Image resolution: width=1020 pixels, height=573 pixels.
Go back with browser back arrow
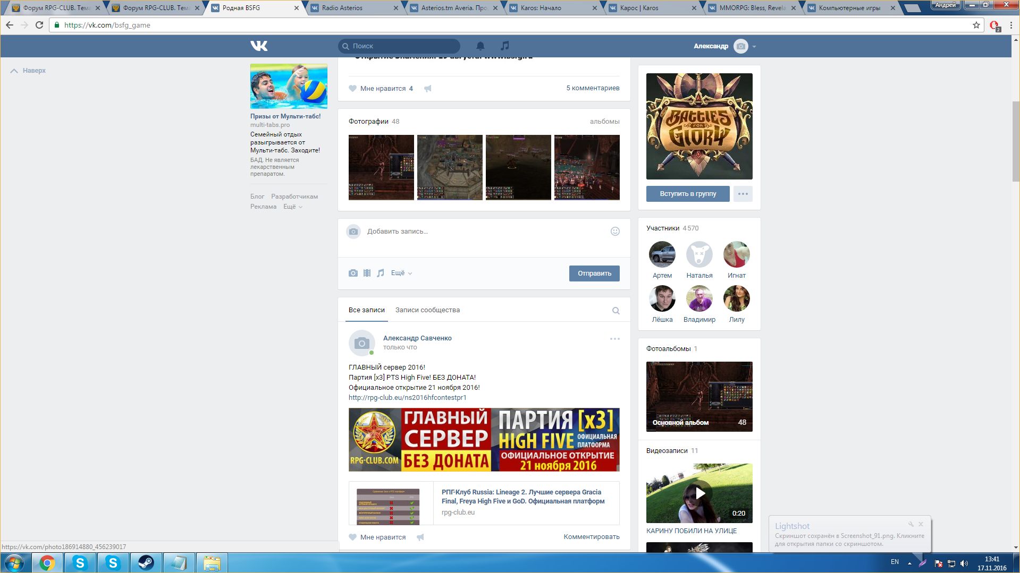tap(10, 25)
